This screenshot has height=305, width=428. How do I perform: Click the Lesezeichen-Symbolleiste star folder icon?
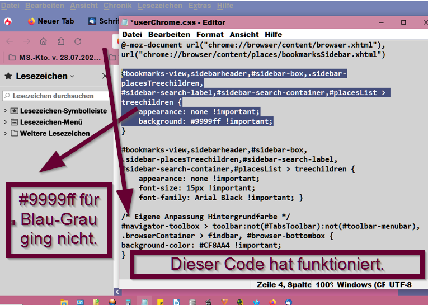click(x=15, y=111)
